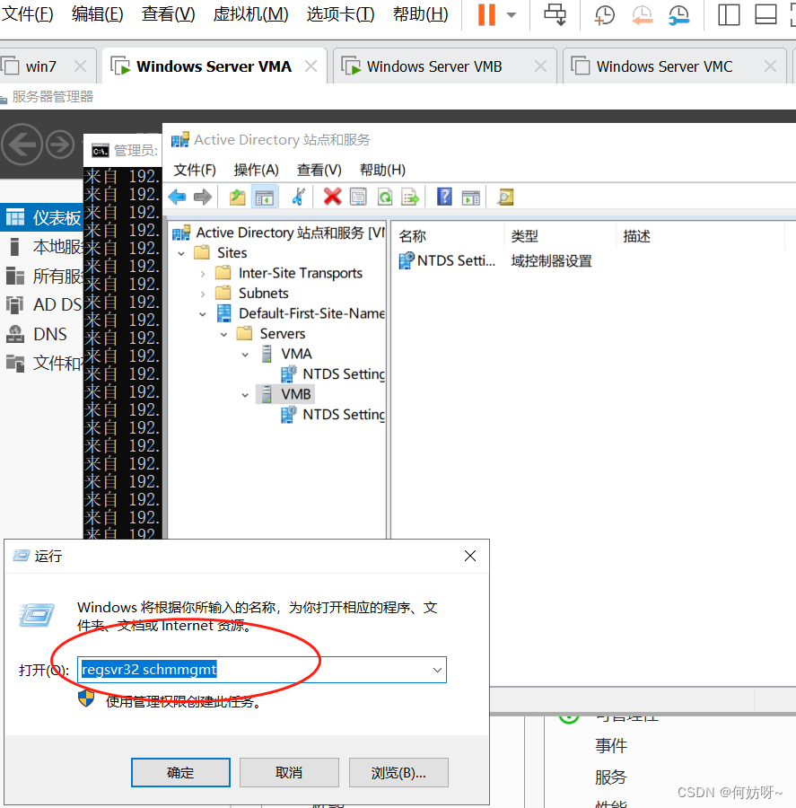Click the 确定 button in Run dialog
The width and height of the screenshot is (796, 808).
pyautogui.click(x=180, y=772)
